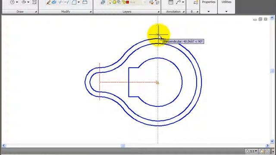Screen dimensions: 276x155
Task: Open the Utilities panel dropdown
Action: (x=226, y=12)
